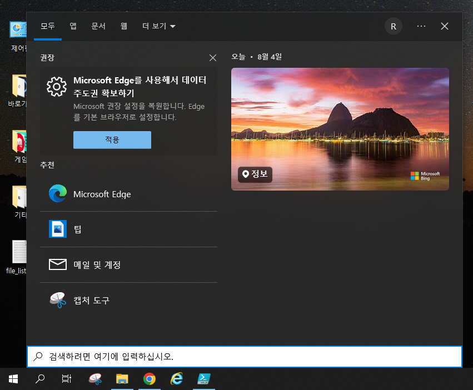This screenshot has height=390, width=473.
Task: Select the 바로가기 desktop folder
Action: coord(18,91)
